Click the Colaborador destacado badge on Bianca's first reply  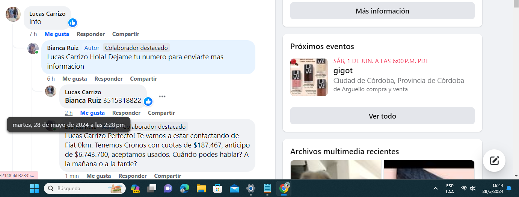(x=136, y=48)
